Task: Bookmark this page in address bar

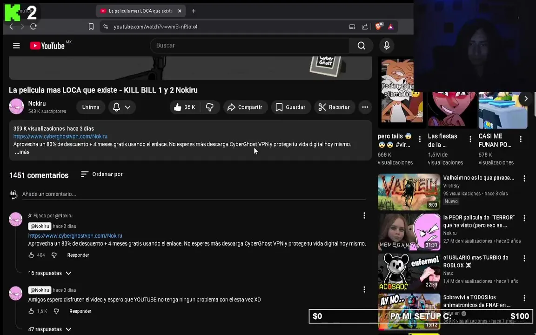Action: [x=91, y=27]
